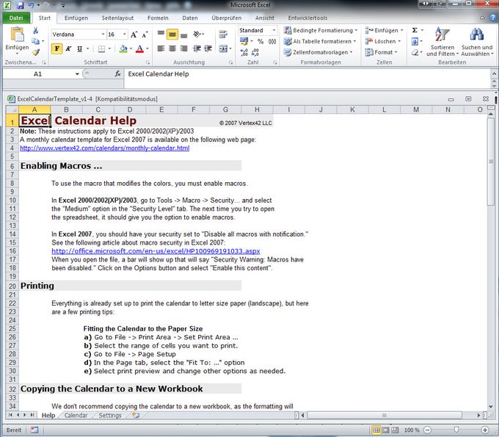Toggle italic K formatting
499x437 pixels.
68,48
